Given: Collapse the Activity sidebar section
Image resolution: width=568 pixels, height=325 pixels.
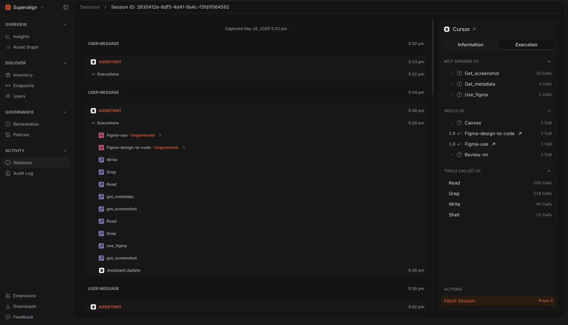Looking at the screenshot, I should pos(65,151).
